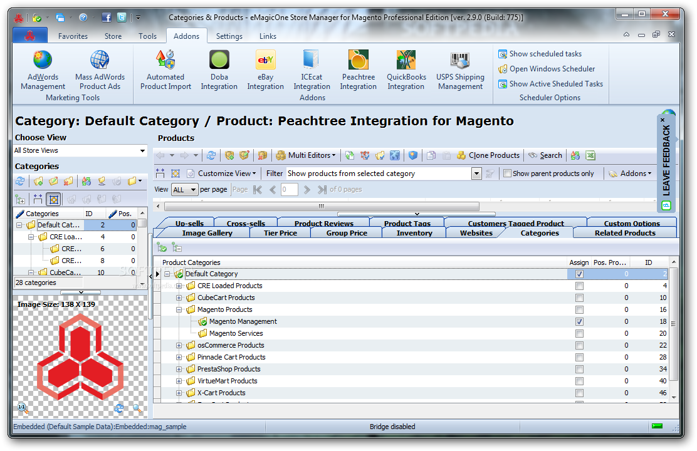The image size is (697, 451).
Task: Click the magnifier icon under product image
Action: coord(137,408)
